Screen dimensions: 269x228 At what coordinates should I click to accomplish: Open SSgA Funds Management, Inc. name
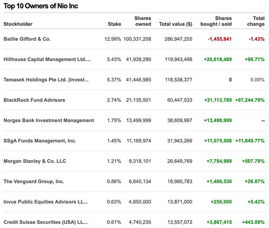coord(40,141)
